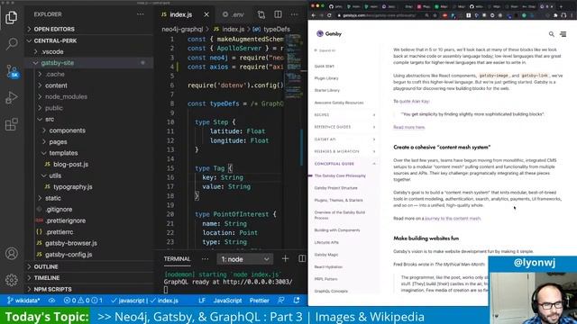
Task: Click errors and warnings count in status bar
Action: (83, 301)
